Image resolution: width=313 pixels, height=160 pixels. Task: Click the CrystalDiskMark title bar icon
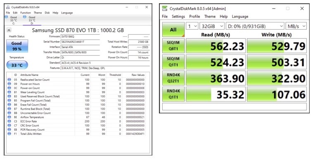click(165, 9)
